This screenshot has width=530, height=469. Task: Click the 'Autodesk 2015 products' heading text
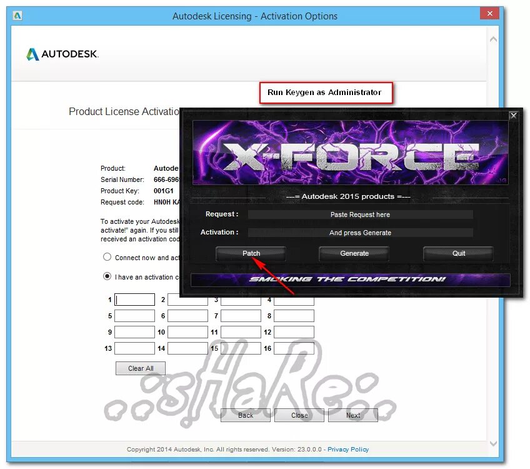pos(347,196)
